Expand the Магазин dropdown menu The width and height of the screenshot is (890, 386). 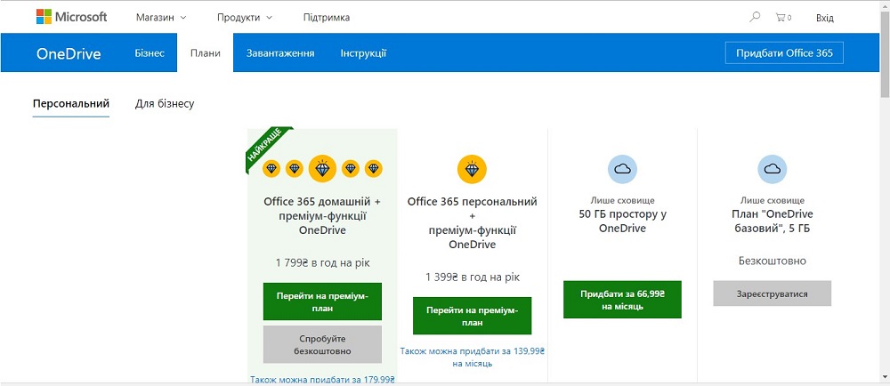click(161, 18)
